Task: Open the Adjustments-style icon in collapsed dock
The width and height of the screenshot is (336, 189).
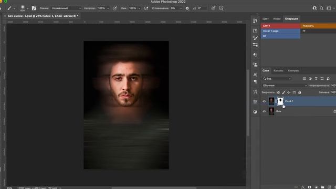Action: pyautogui.click(x=255, y=55)
